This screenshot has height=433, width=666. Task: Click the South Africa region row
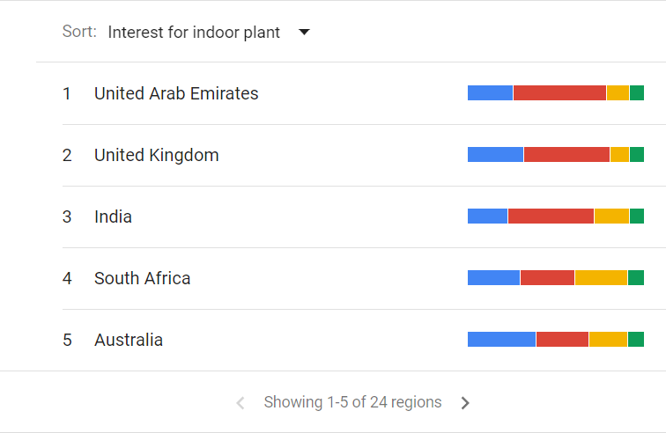[142, 278]
